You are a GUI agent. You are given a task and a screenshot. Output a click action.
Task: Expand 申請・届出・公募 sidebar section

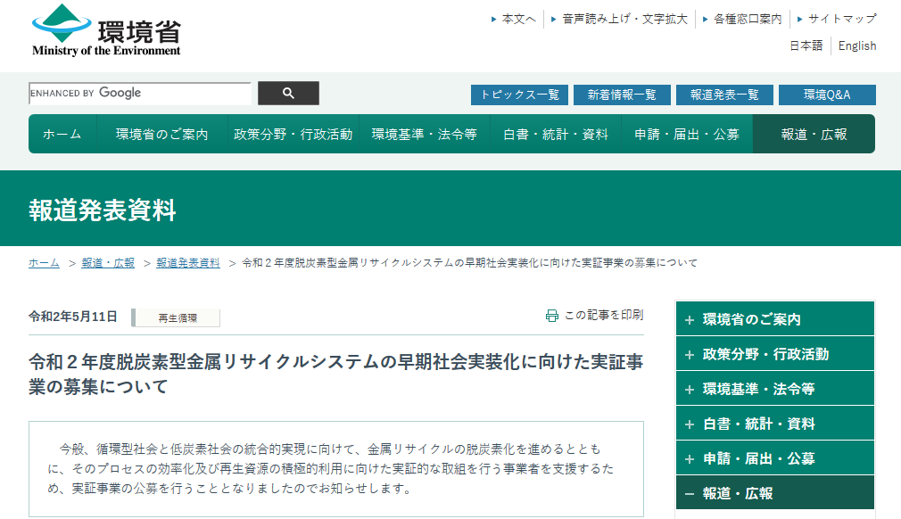pos(774,458)
